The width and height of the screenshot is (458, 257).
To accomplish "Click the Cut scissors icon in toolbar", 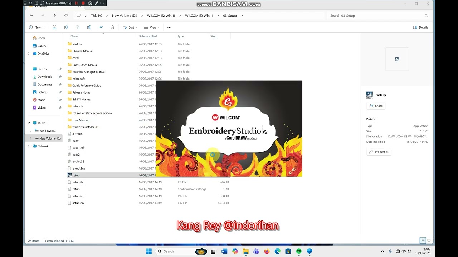I will point(54,27).
